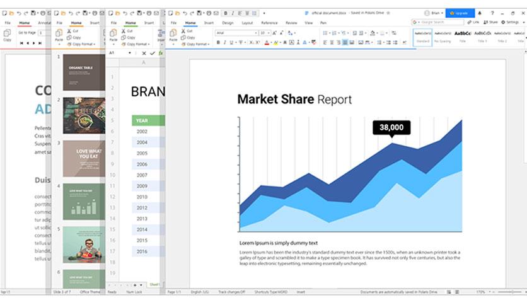Go to last page in PDF window
The width and height of the screenshot is (527, 305).
[40, 43]
